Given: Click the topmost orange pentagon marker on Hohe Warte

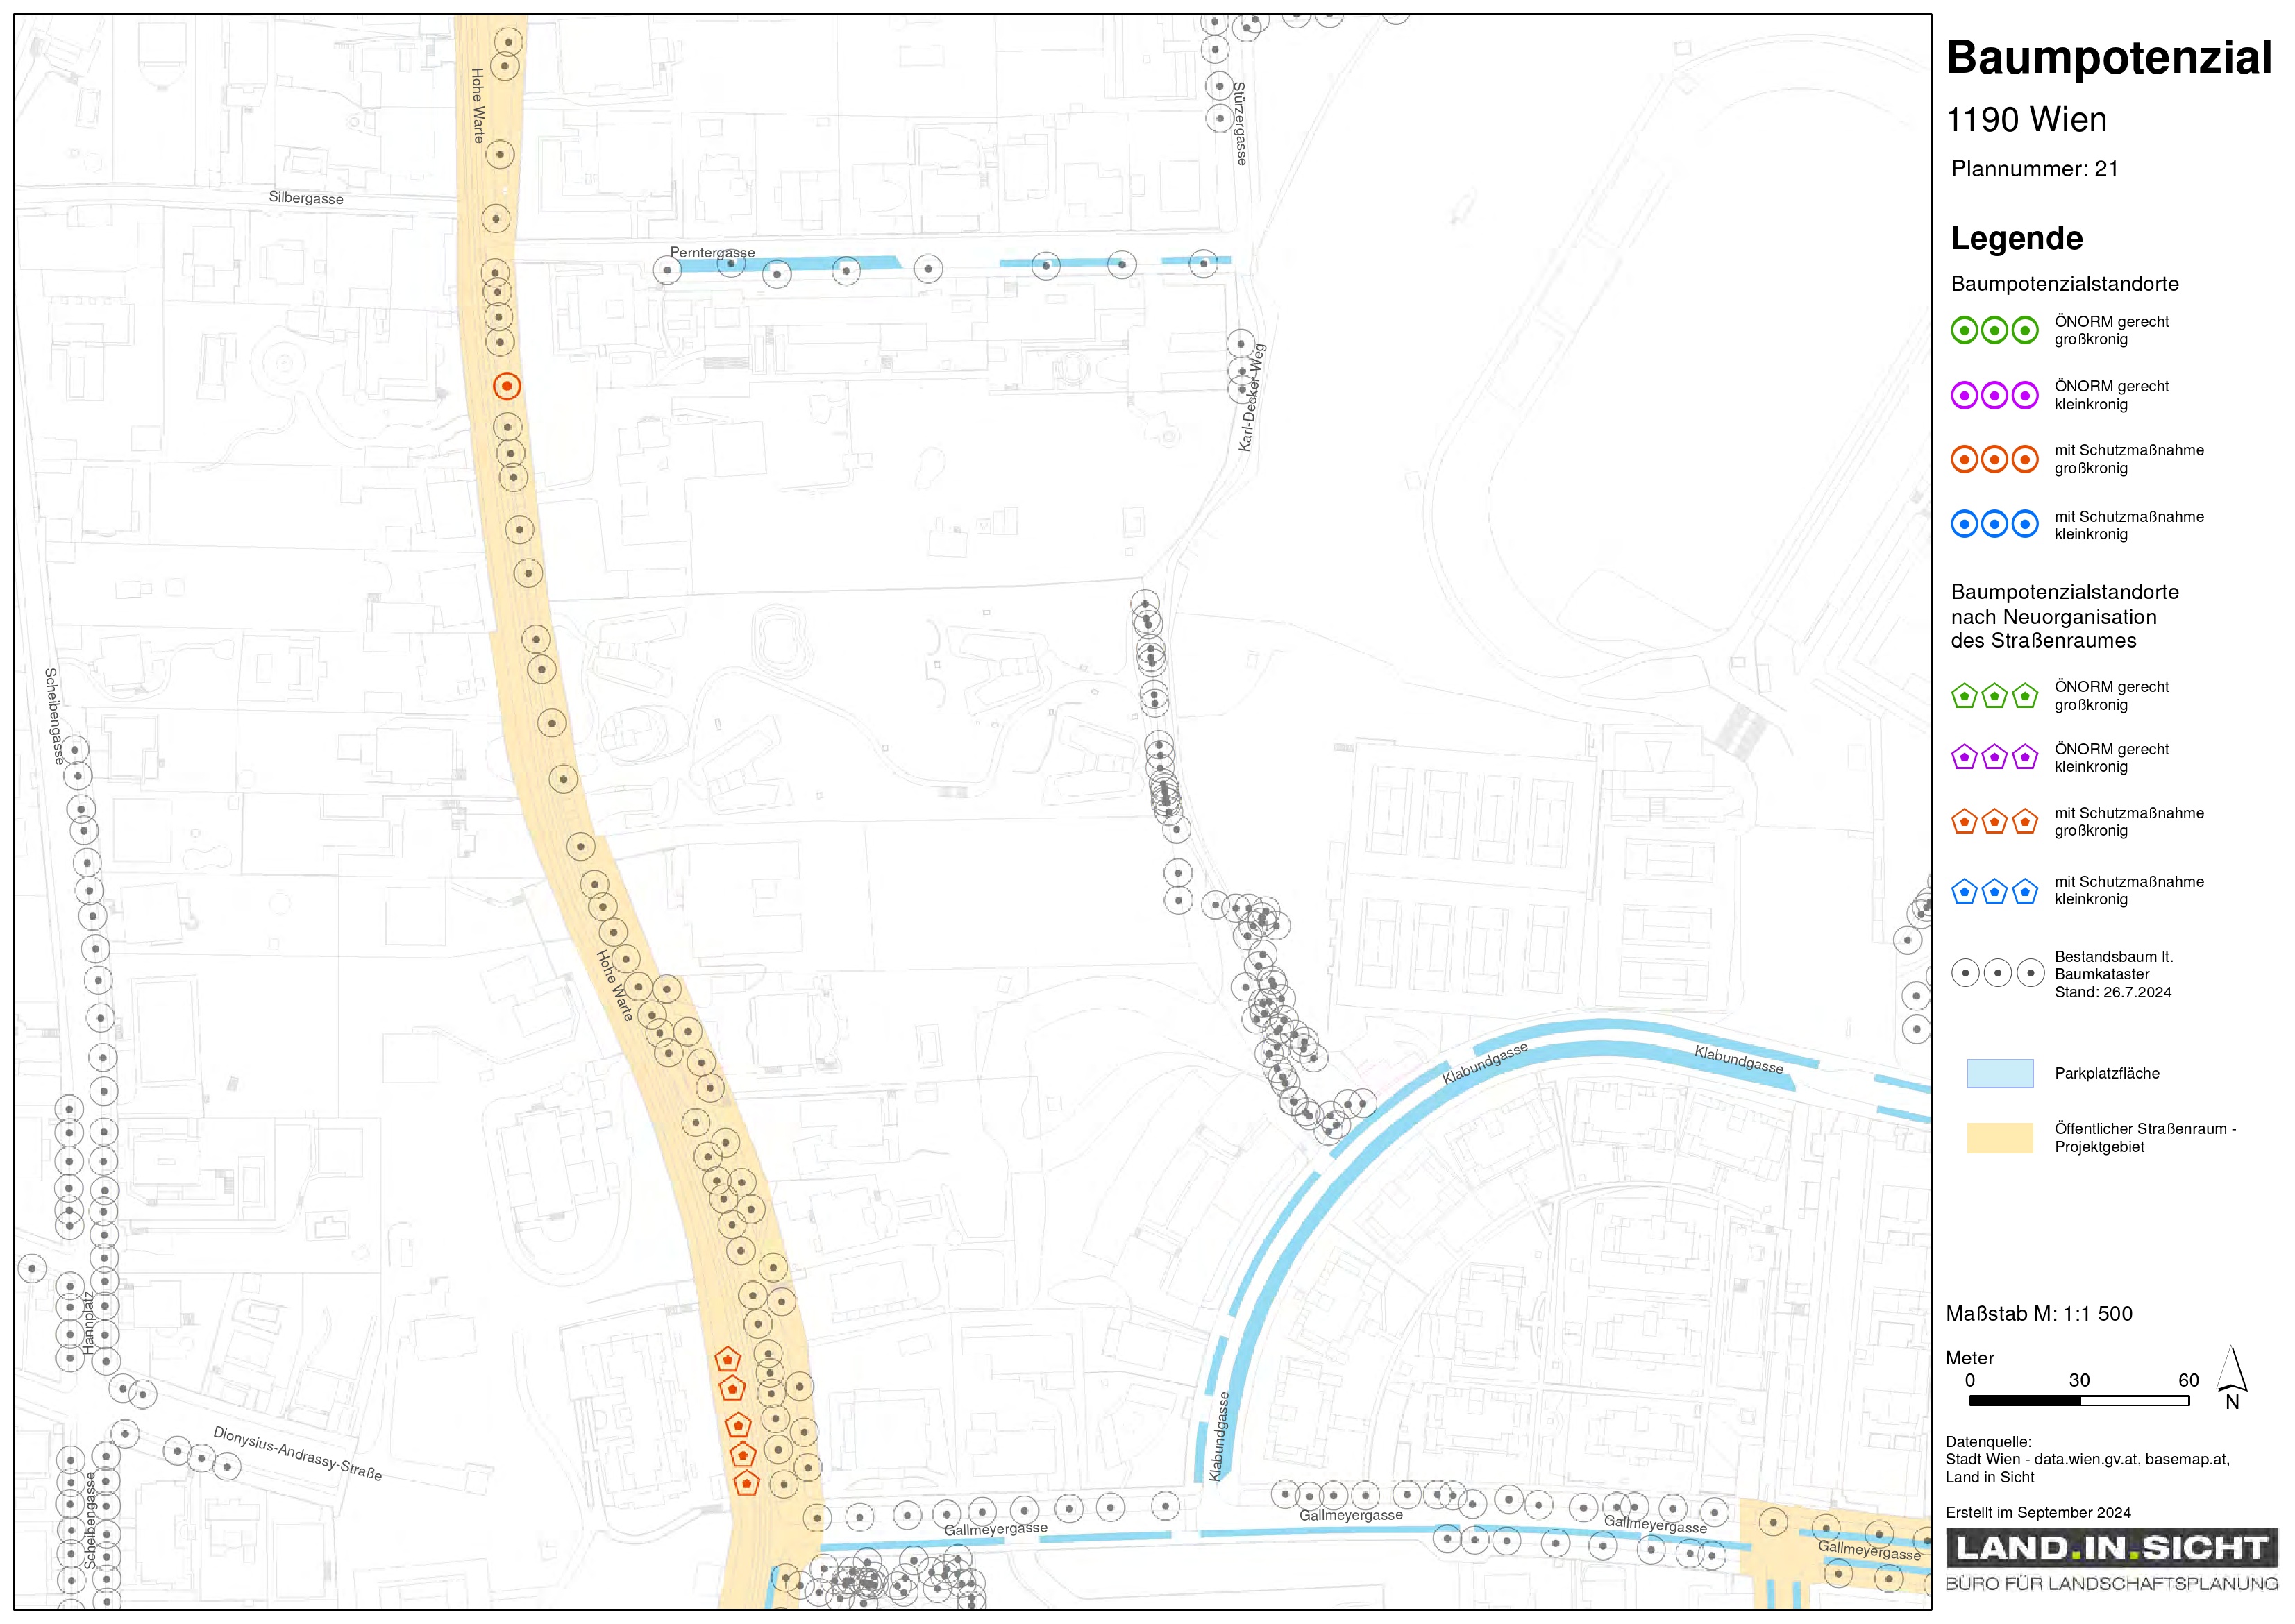Looking at the screenshot, I should pyautogui.click(x=727, y=1359).
